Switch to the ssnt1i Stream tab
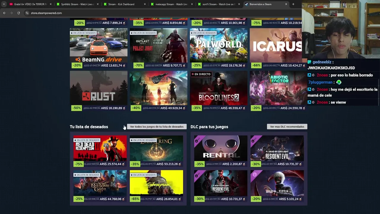Screen dimensions: 380x214 click(219, 4)
